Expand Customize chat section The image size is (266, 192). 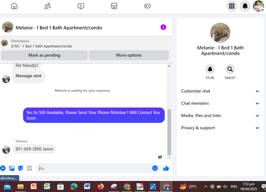(x=220, y=91)
